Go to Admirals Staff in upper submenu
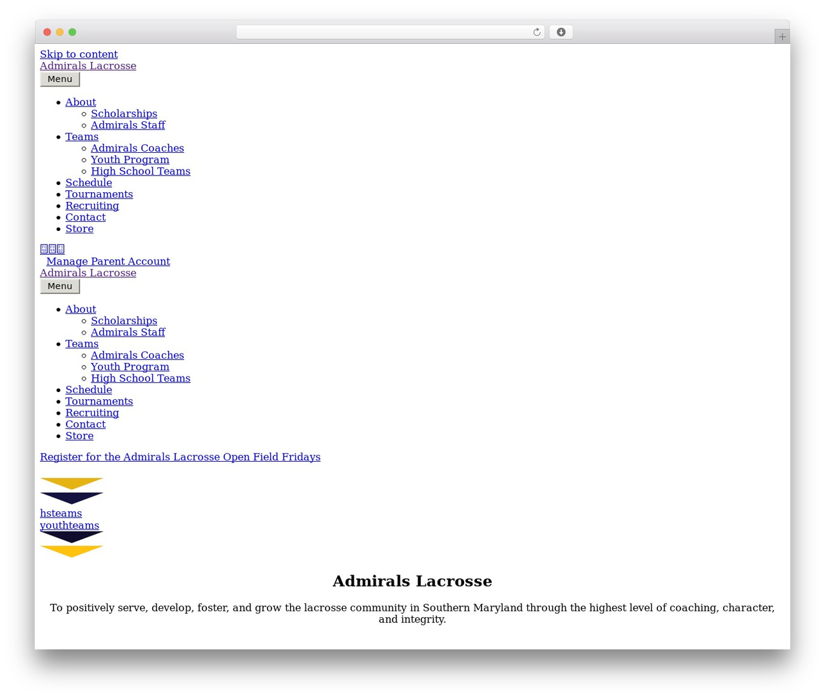This screenshot has width=825, height=699. point(128,125)
